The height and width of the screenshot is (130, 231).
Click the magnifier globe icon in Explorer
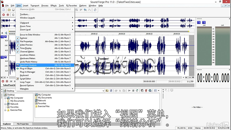point(150,91)
